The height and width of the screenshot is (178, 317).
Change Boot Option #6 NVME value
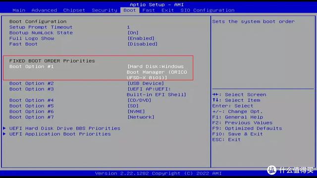136,112
